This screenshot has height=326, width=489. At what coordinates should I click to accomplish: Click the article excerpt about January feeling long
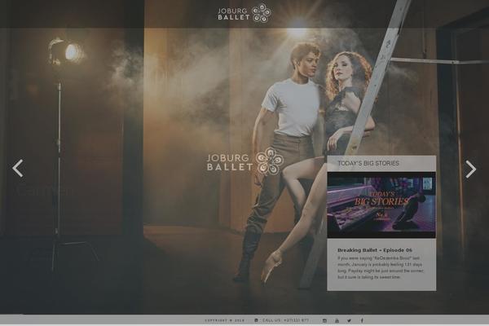click(381, 267)
